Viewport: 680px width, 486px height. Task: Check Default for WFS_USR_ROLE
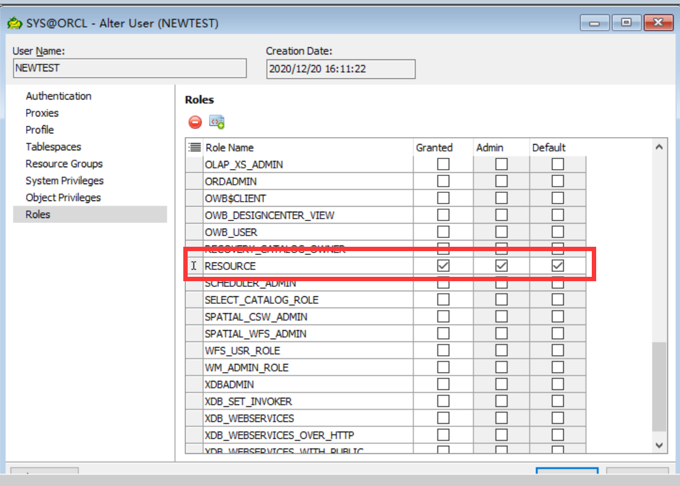[558, 351]
